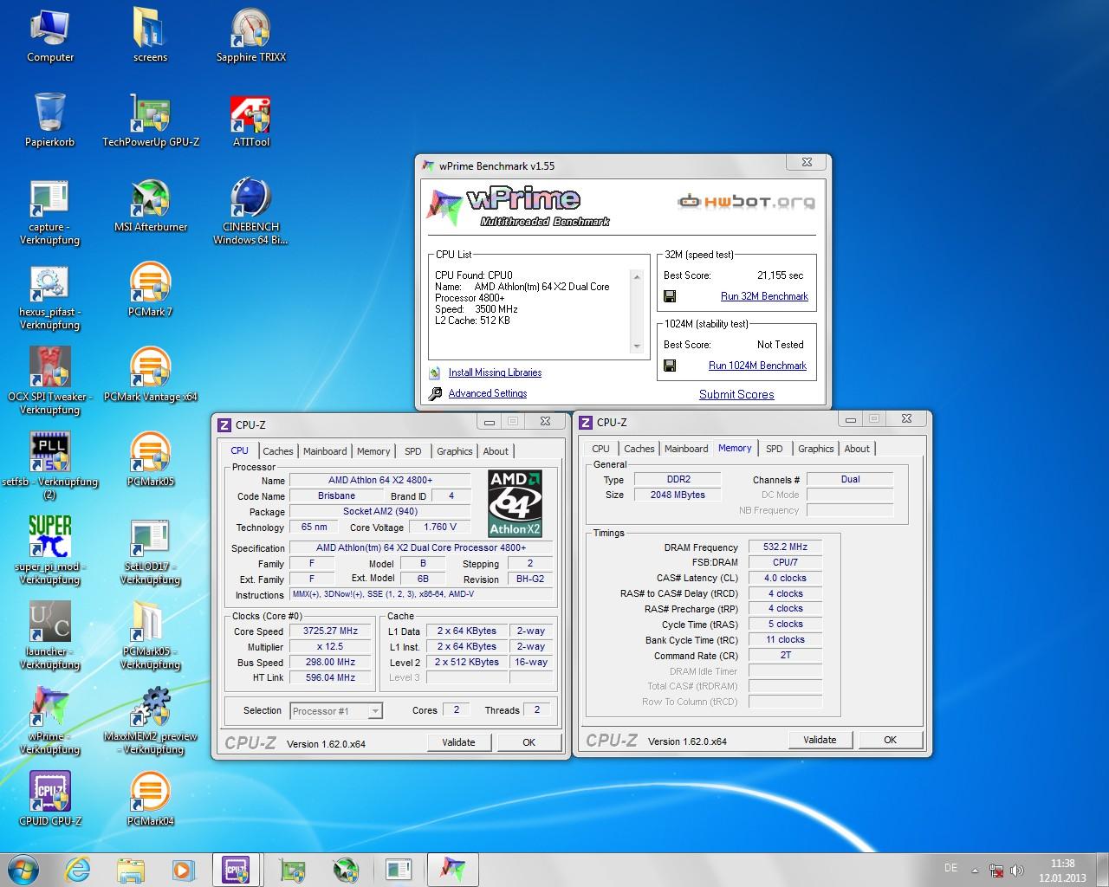1109x887 pixels.
Task: Launch PCMark05 orange desktop icon
Action: (x=151, y=460)
